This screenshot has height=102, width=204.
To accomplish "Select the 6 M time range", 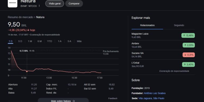I will pos(39,41).
